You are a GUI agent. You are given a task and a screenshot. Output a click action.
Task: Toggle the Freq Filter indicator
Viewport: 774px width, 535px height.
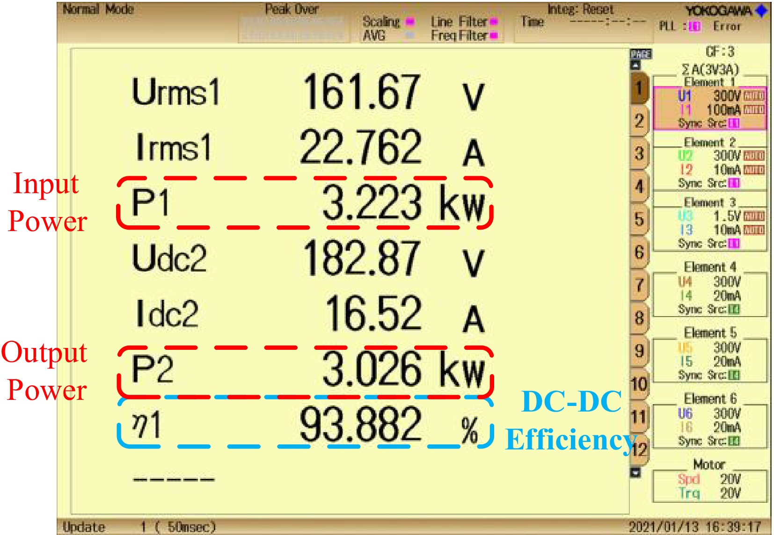(493, 35)
